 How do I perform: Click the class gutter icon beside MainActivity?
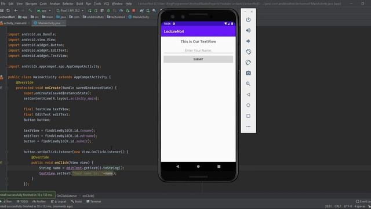[x=2, y=77]
